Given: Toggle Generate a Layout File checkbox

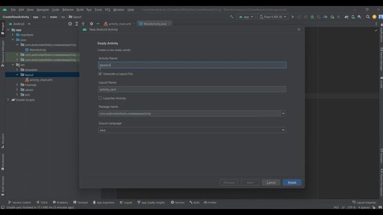Looking at the screenshot, I should [100, 73].
